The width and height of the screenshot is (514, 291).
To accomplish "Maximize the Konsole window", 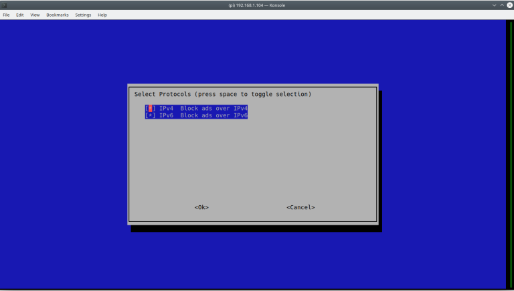I will point(502,5).
